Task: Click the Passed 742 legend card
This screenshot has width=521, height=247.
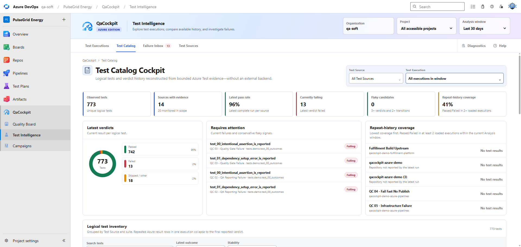Action: point(160,149)
